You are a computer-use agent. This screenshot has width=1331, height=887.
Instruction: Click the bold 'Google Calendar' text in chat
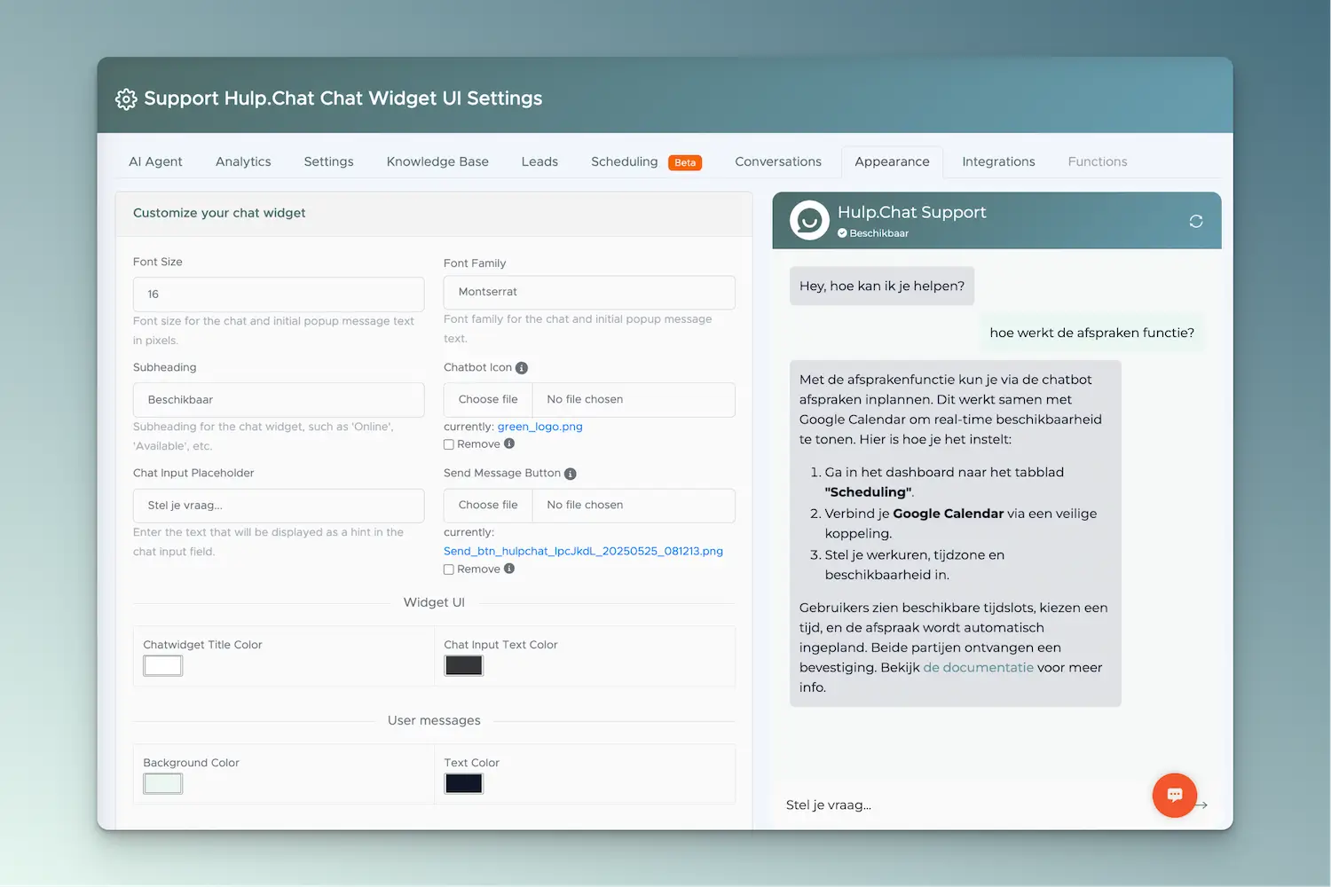pos(949,514)
